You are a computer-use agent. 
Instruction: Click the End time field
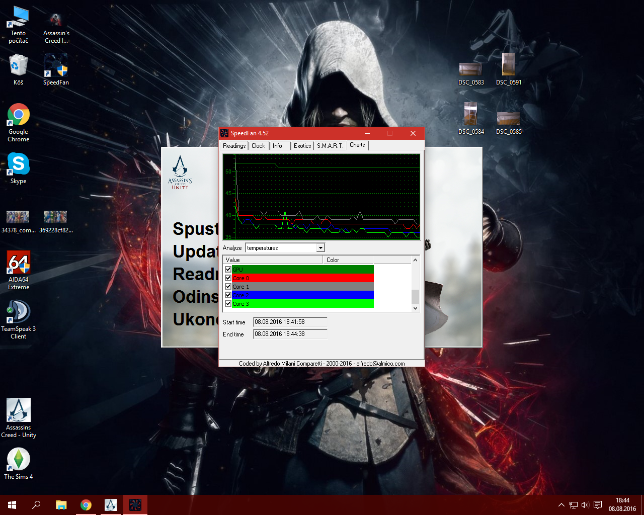(290, 334)
